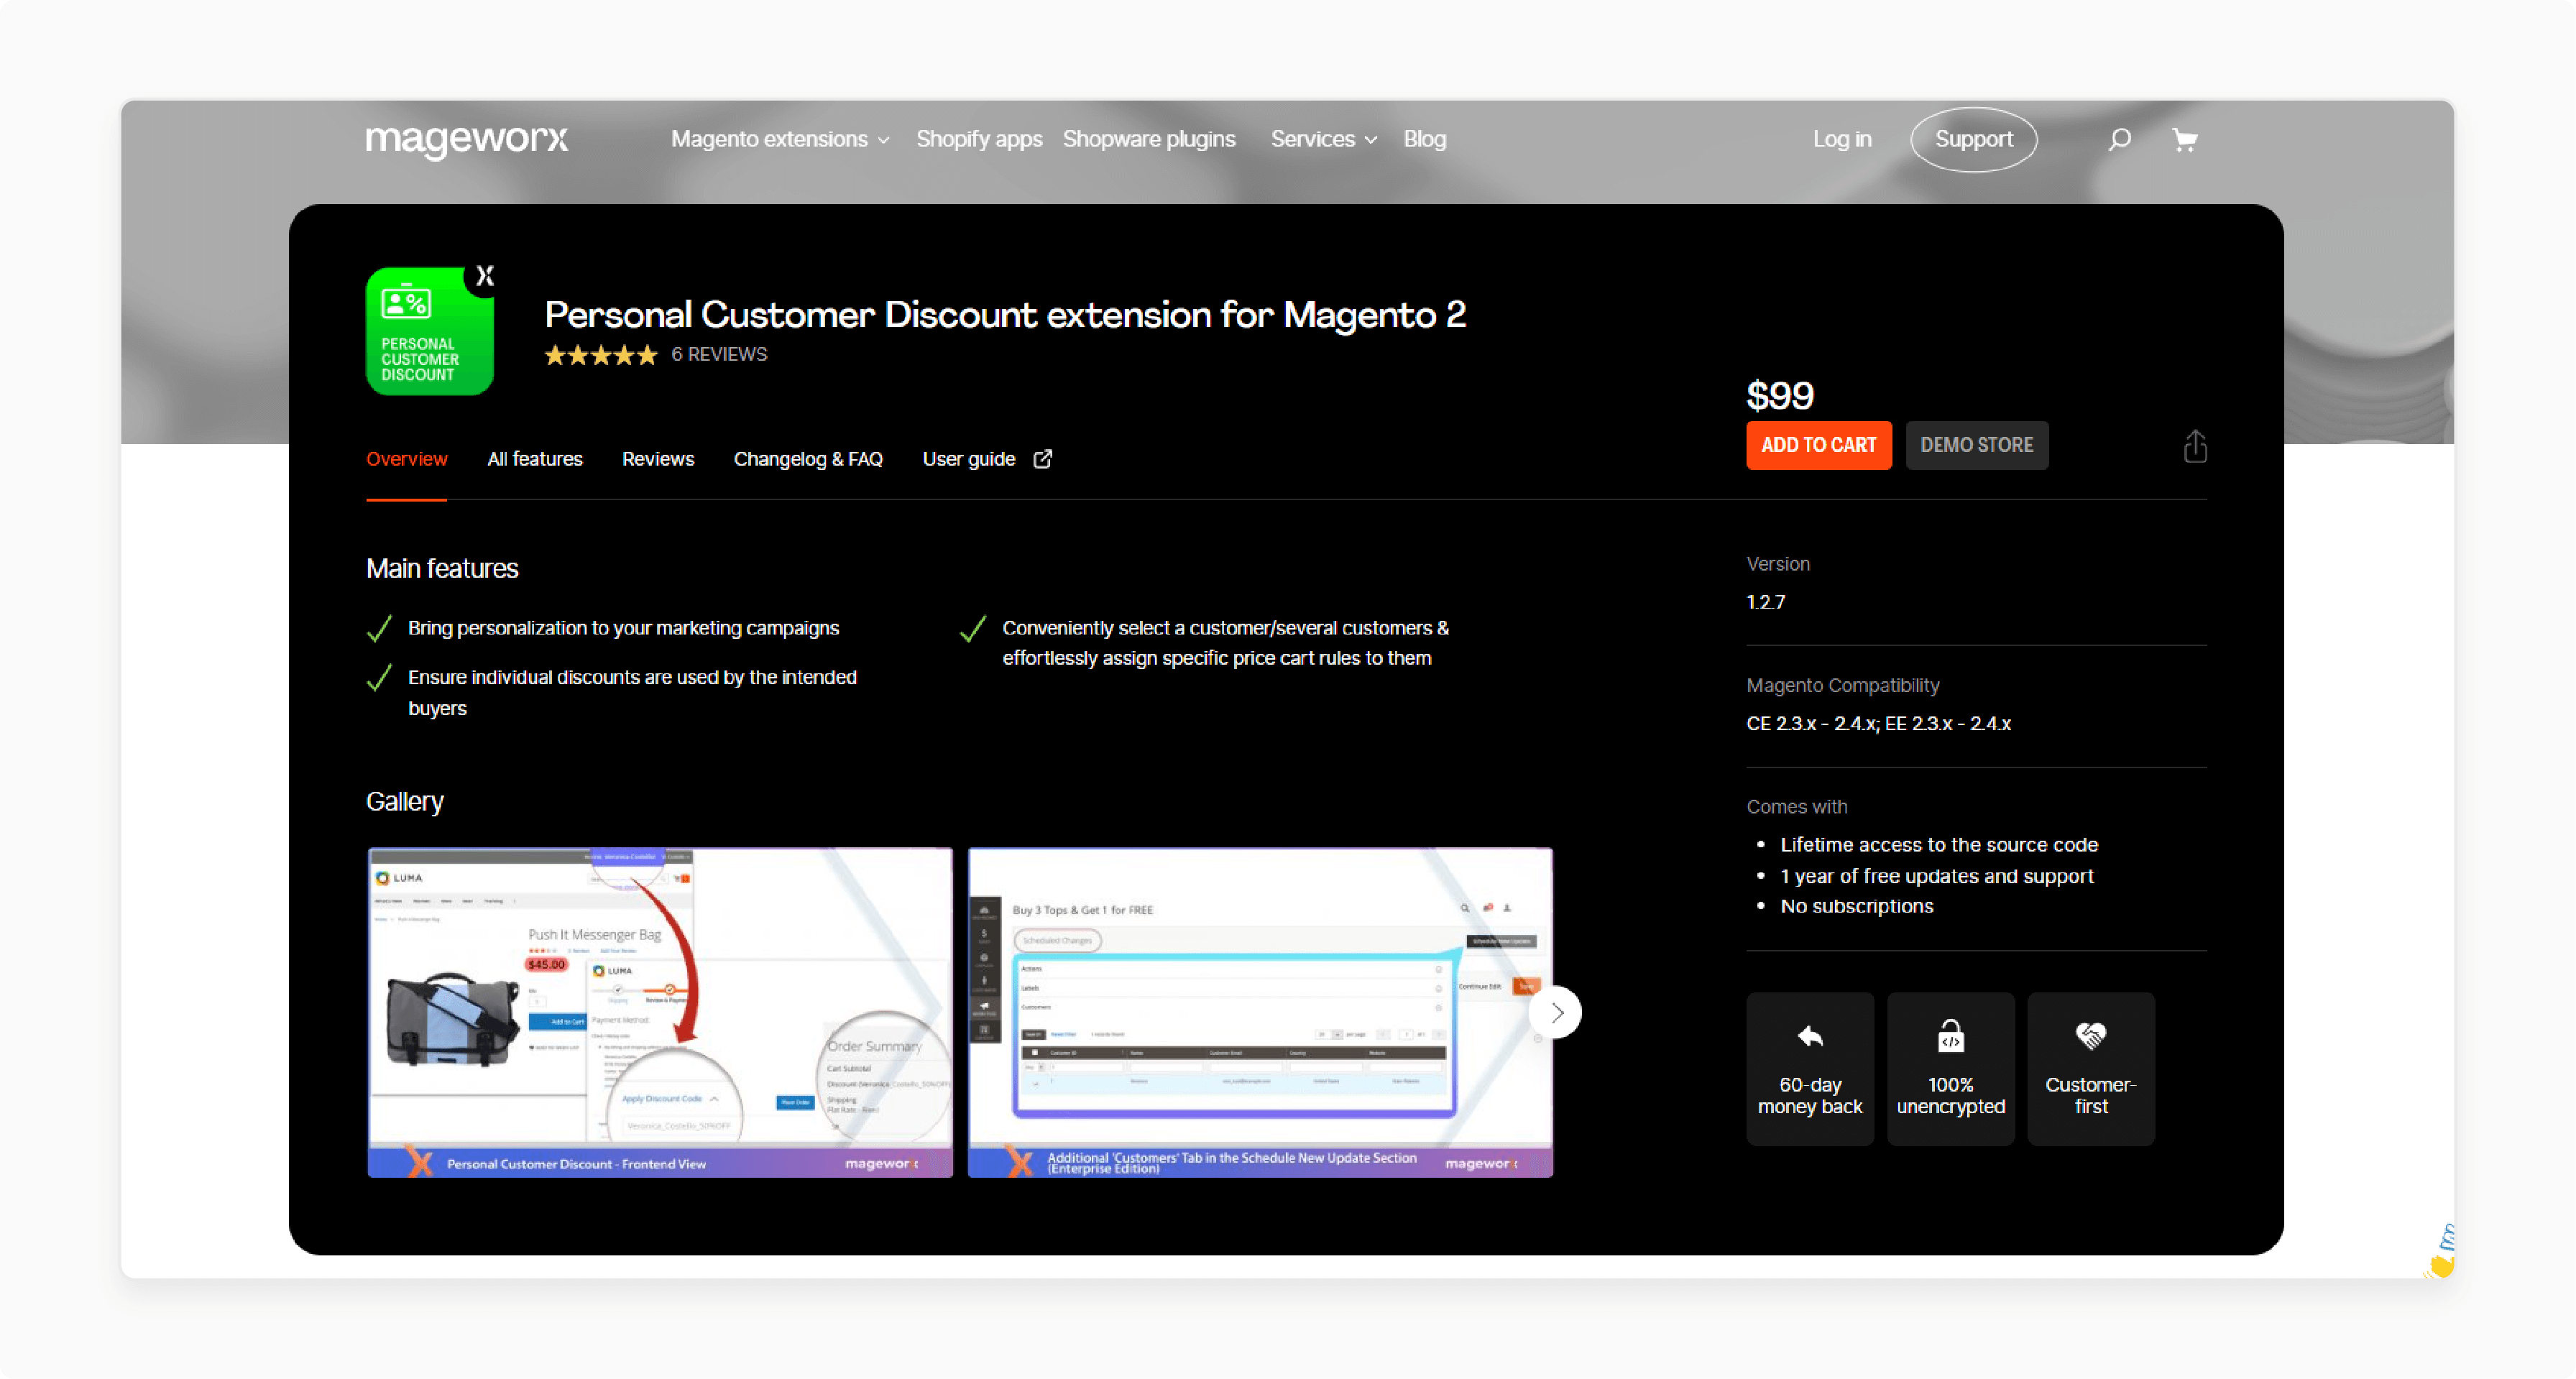Open Shopware plugins menu item
The height and width of the screenshot is (1379, 2576).
[1149, 140]
